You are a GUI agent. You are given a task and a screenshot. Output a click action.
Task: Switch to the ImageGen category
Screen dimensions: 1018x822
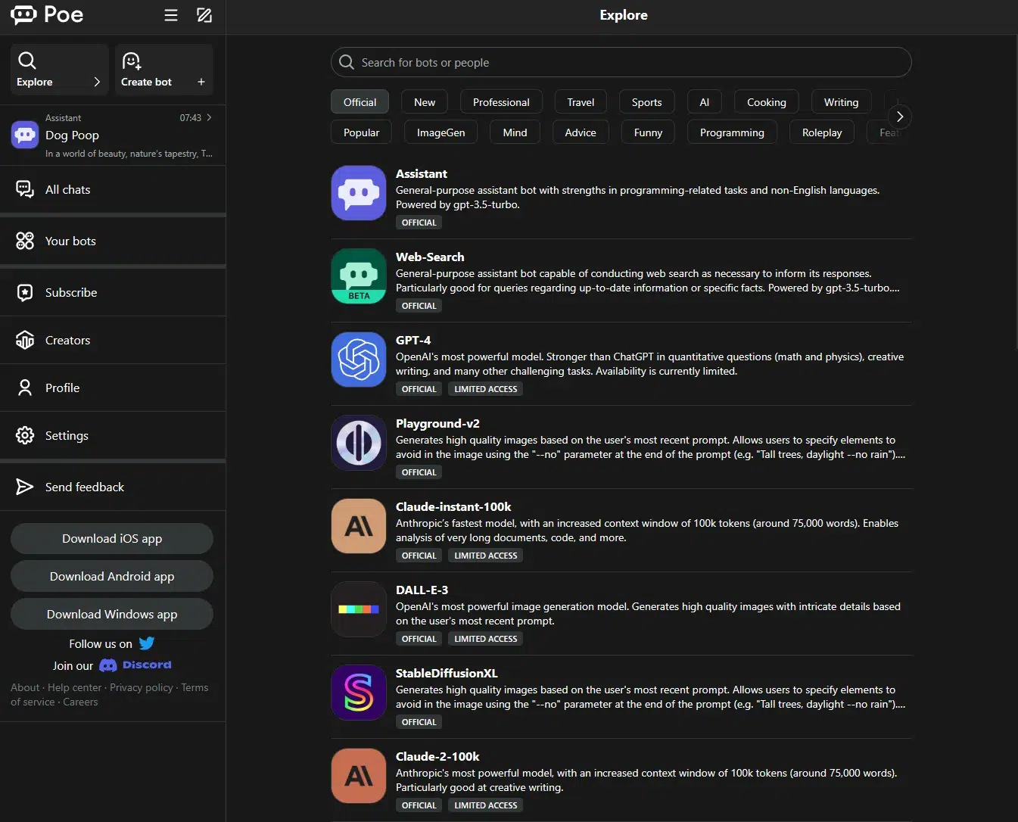tap(441, 132)
